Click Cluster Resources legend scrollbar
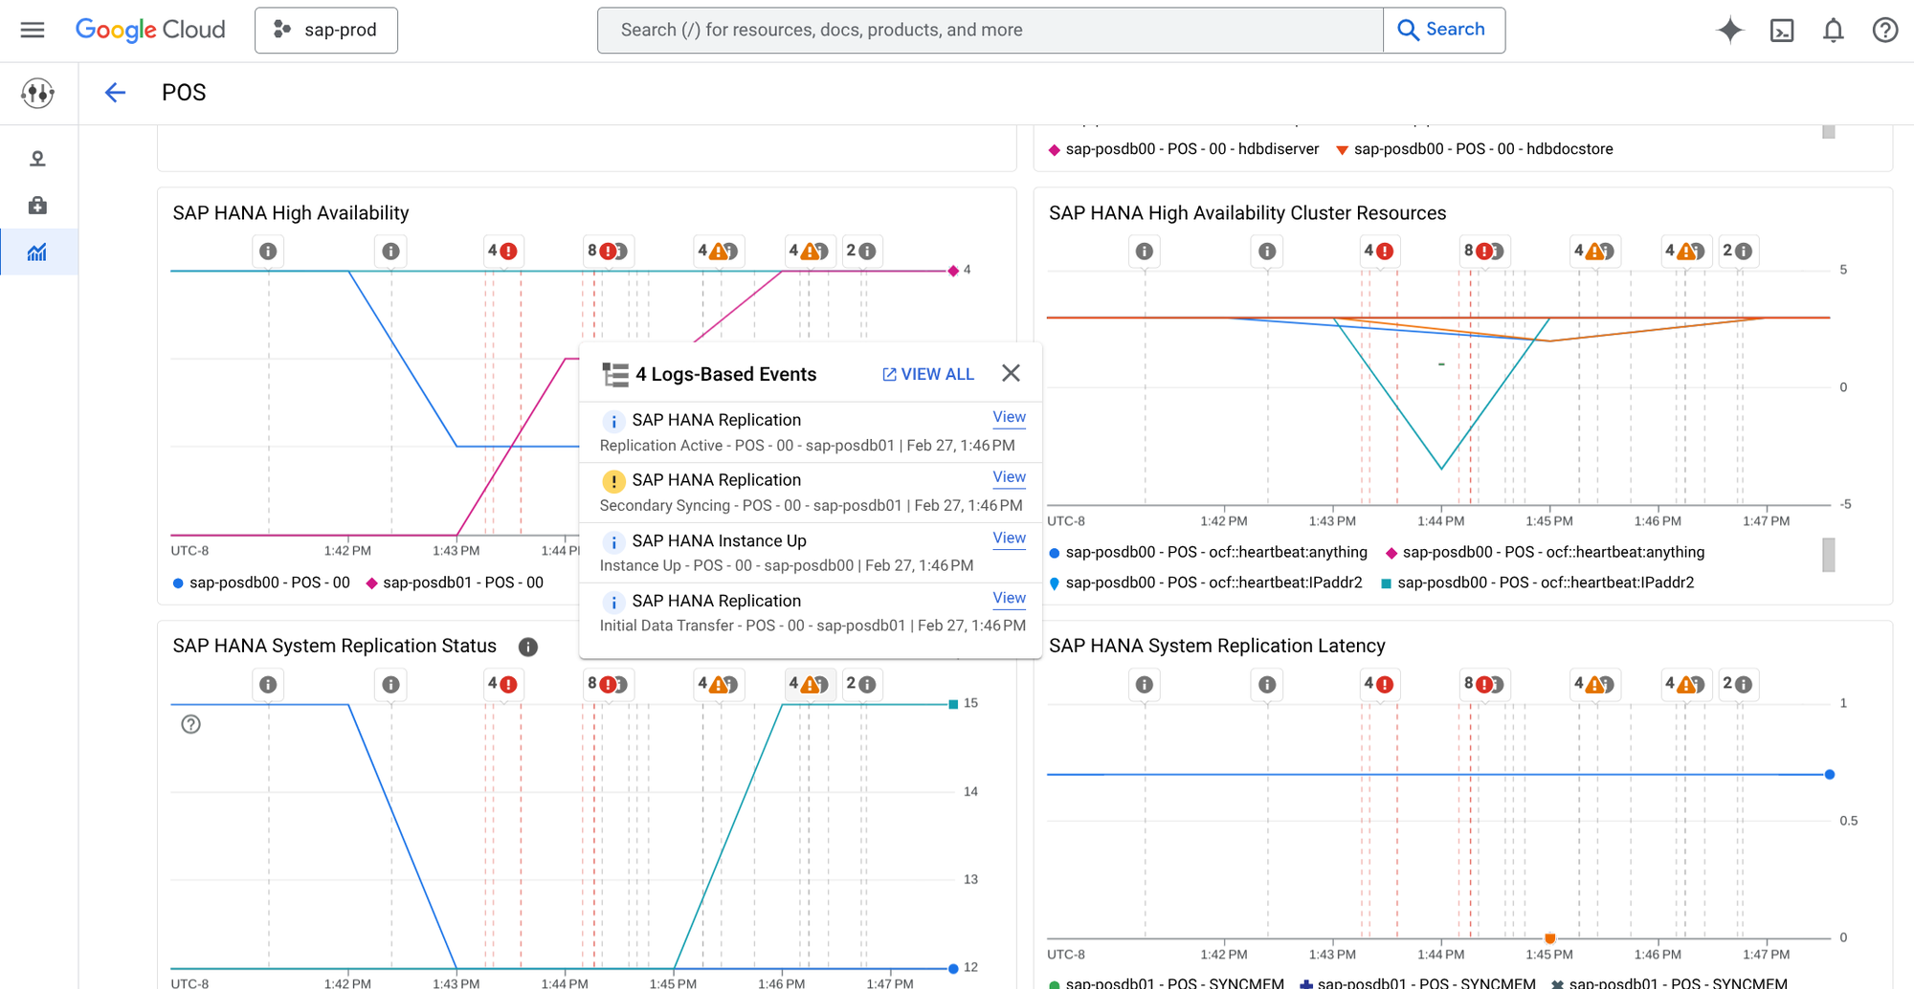This screenshot has width=1914, height=989. [x=1829, y=555]
